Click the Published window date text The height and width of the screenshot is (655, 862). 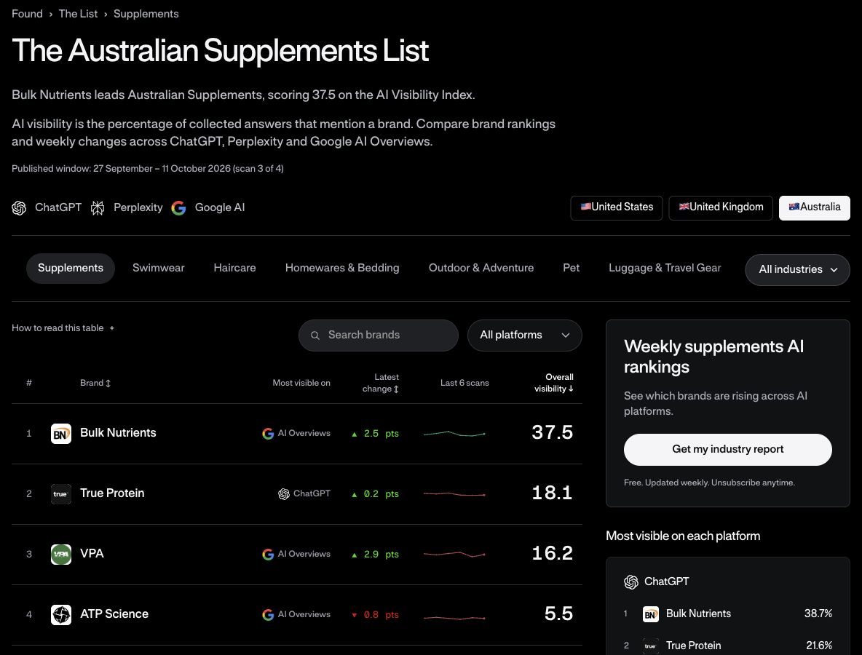pyautogui.click(x=148, y=169)
